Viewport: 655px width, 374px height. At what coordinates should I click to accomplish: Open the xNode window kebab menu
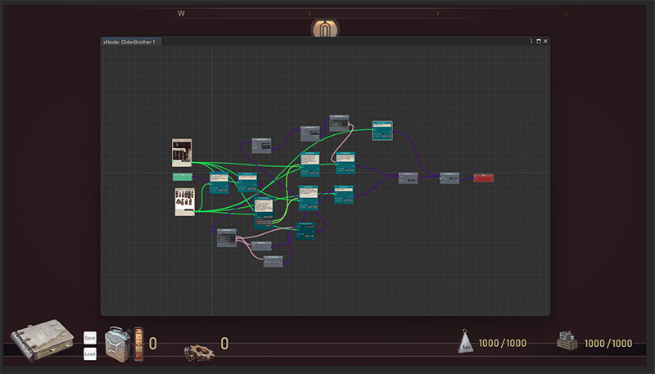pyautogui.click(x=531, y=41)
